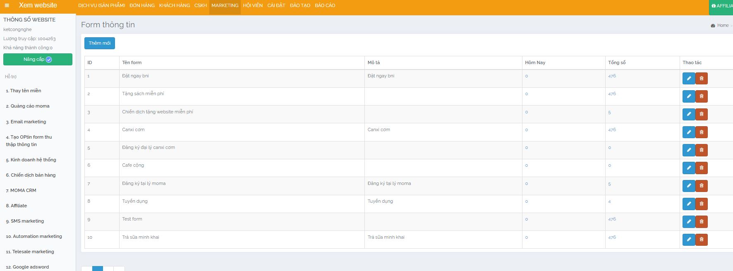733x271 pixels.
Task: Open the KHÁCH HÀNG menu
Action: [x=174, y=6]
